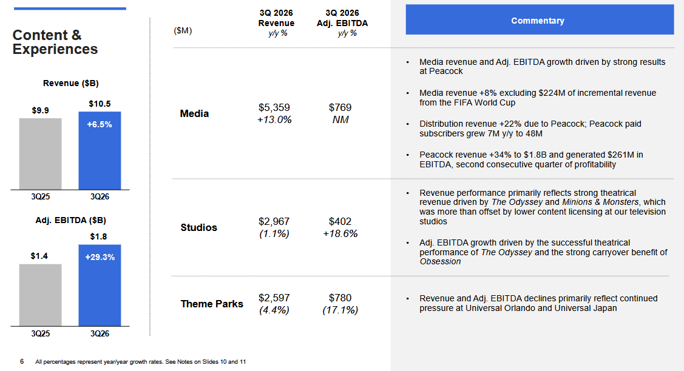Screen dimensions: 684x371
Task: Click the Commentary header banner
Action: tap(540, 19)
